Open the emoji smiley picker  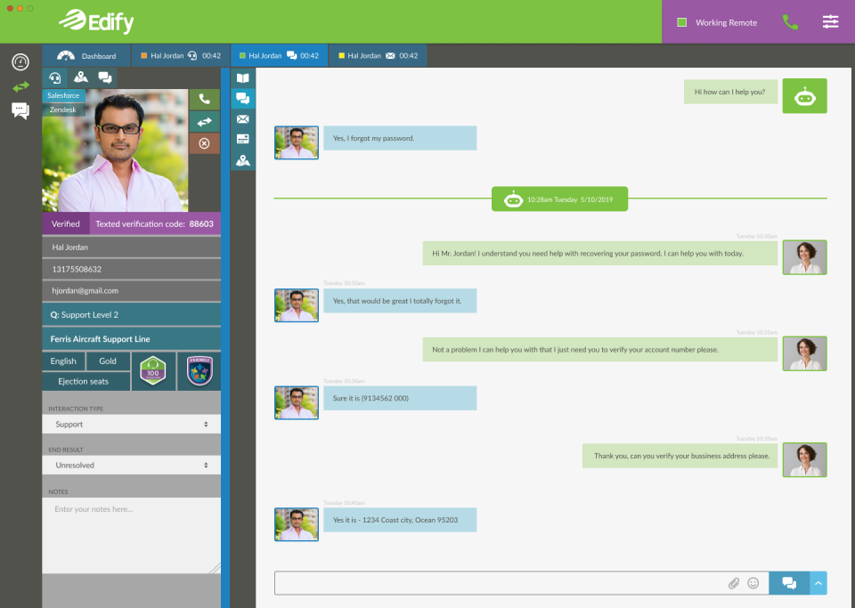coord(753,583)
